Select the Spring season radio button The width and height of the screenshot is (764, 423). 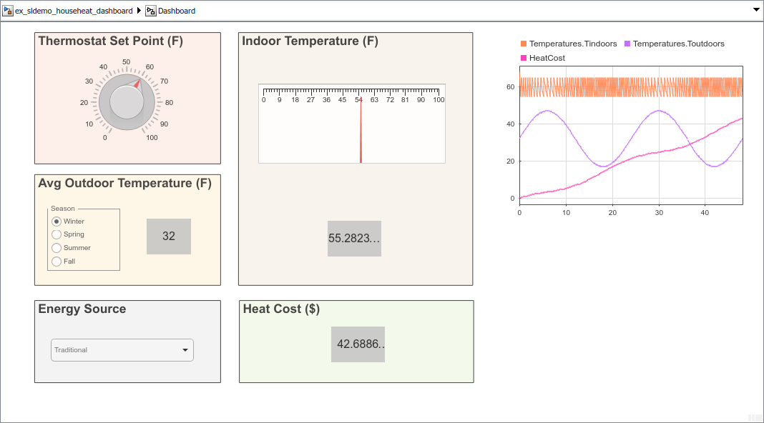coord(57,234)
